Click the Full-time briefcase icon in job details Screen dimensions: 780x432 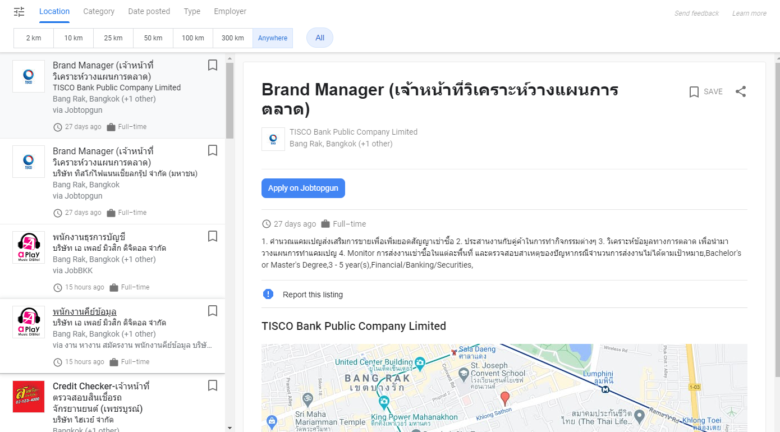point(325,224)
